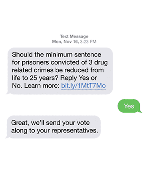Click the 25 years? text
The width and height of the screenshot is (149, 186).
pyautogui.click(x=44, y=78)
